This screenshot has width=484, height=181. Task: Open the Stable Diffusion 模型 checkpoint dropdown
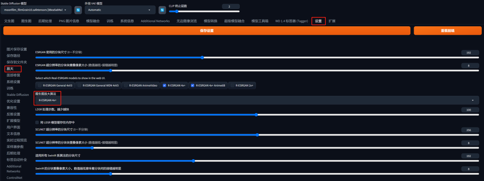point(38,10)
